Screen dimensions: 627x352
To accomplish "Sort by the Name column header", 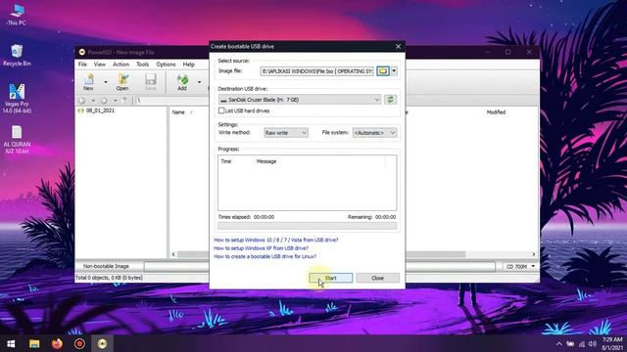I will (x=178, y=112).
